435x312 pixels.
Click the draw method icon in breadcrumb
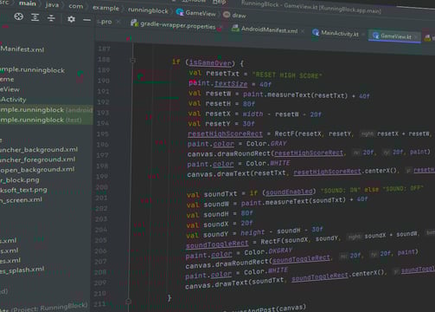tap(227, 15)
